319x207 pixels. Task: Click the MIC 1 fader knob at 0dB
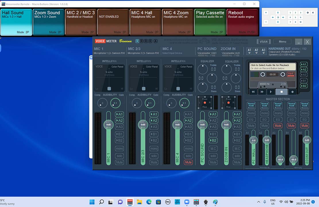coord(109,125)
